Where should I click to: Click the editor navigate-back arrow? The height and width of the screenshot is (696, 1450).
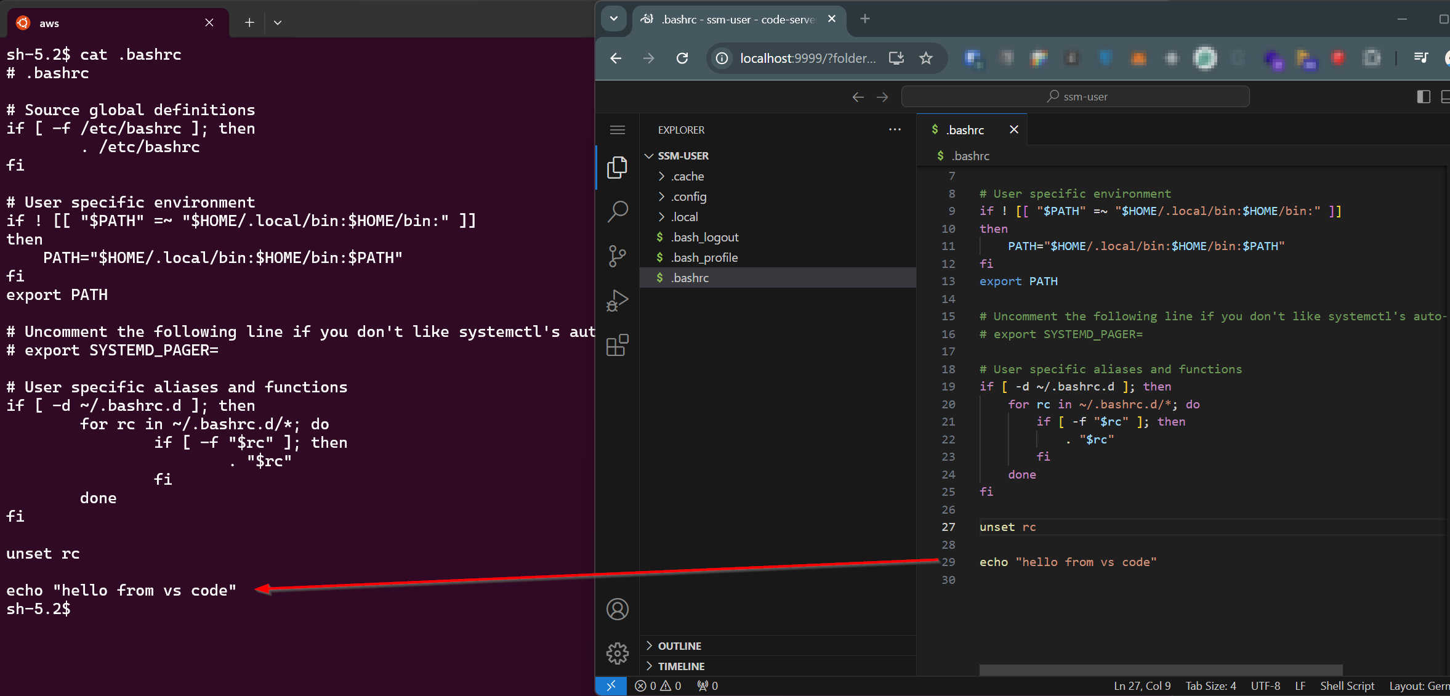coord(858,97)
